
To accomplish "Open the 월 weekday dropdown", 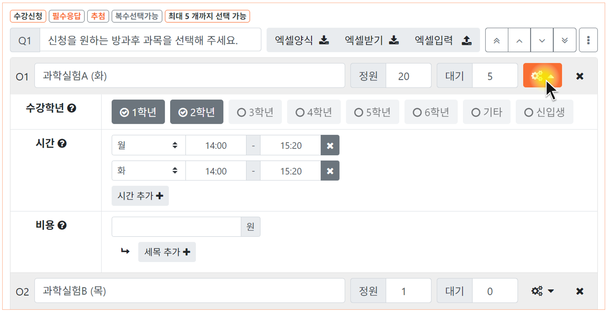I will pos(149,145).
